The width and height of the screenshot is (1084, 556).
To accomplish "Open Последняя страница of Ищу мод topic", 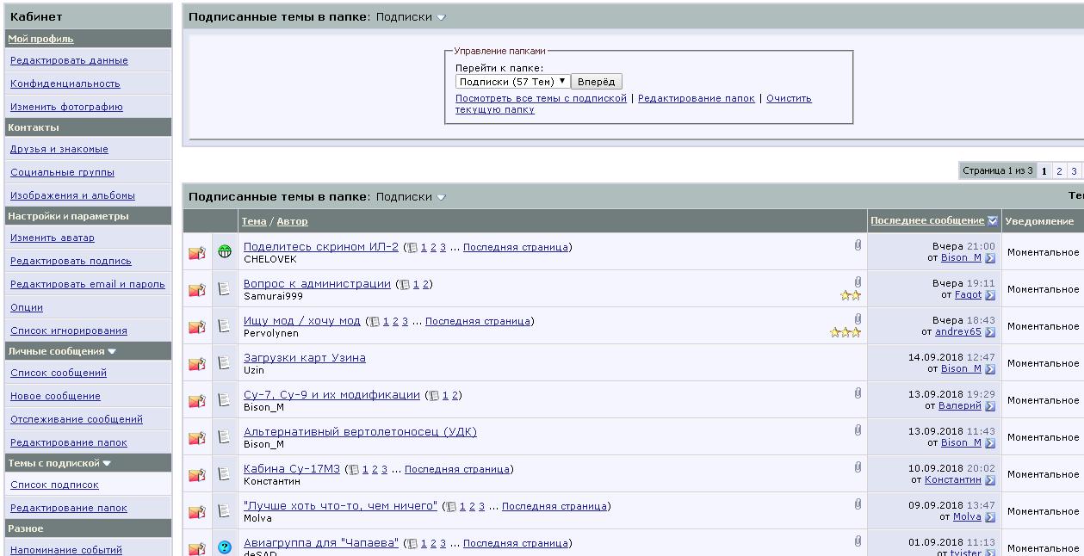I will (x=478, y=321).
